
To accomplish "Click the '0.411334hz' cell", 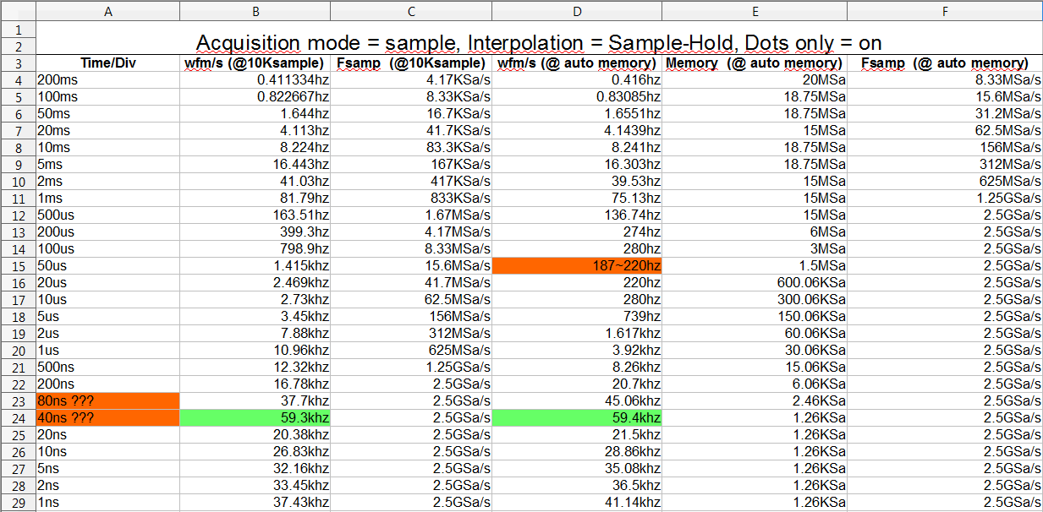I will 255,79.
